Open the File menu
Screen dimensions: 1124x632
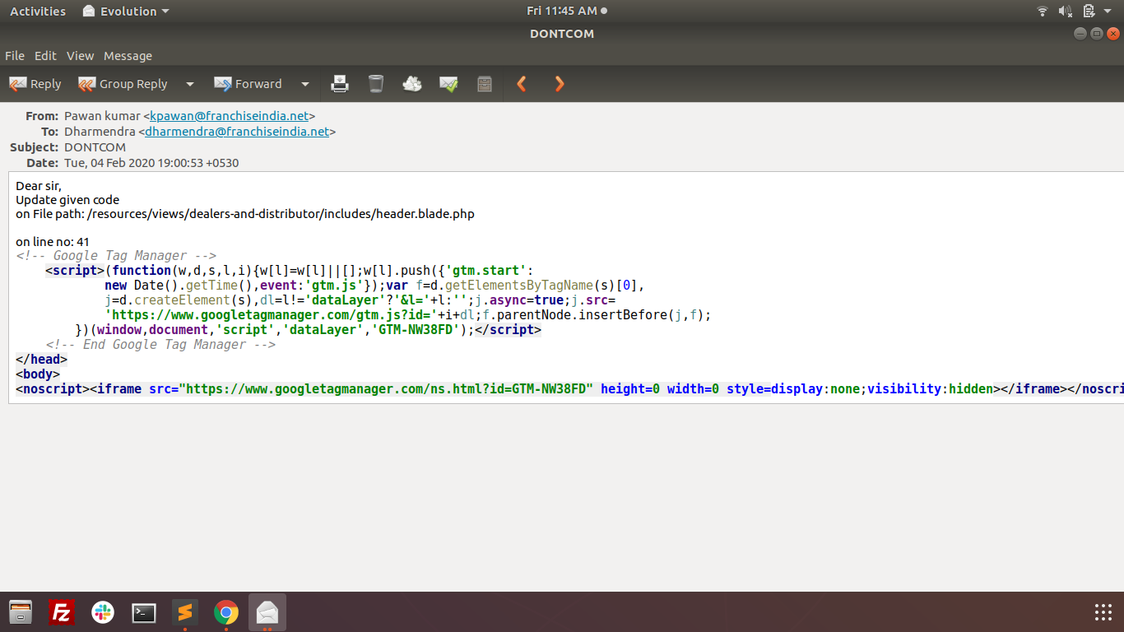(15, 56)
